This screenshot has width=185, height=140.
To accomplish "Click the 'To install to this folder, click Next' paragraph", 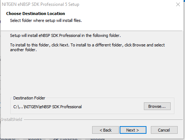I will coord(87,47).
